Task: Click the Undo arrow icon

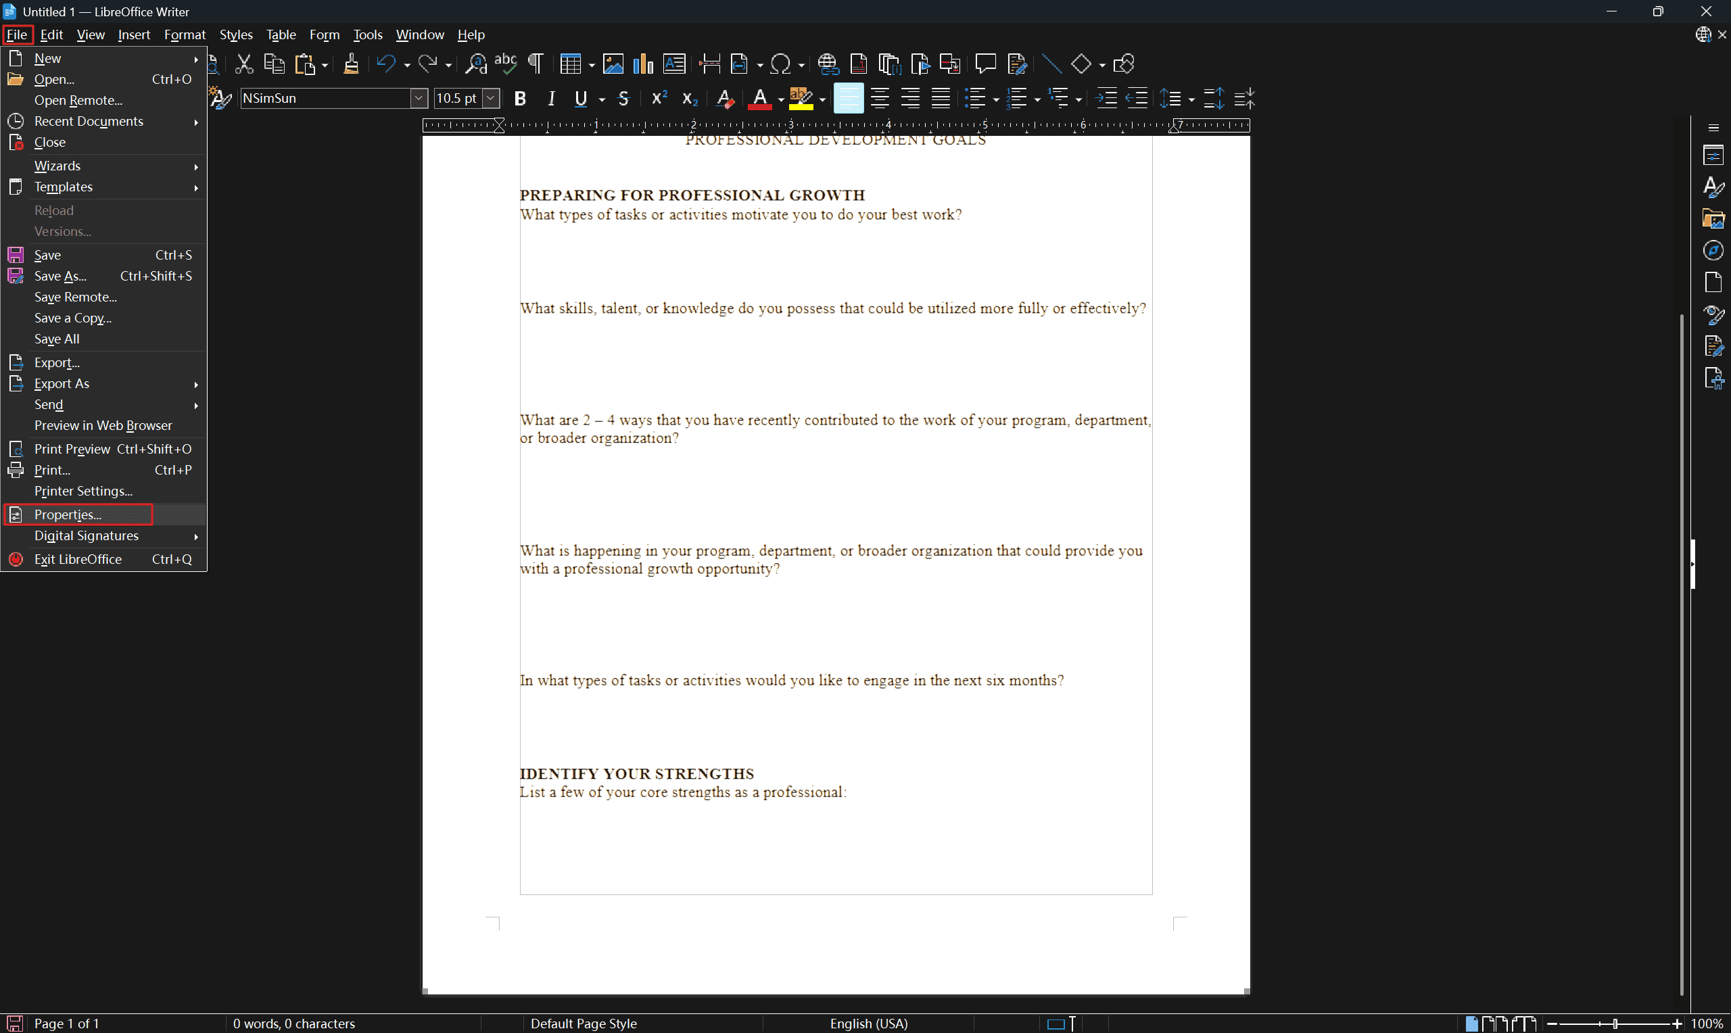Action: pos(385,64)
